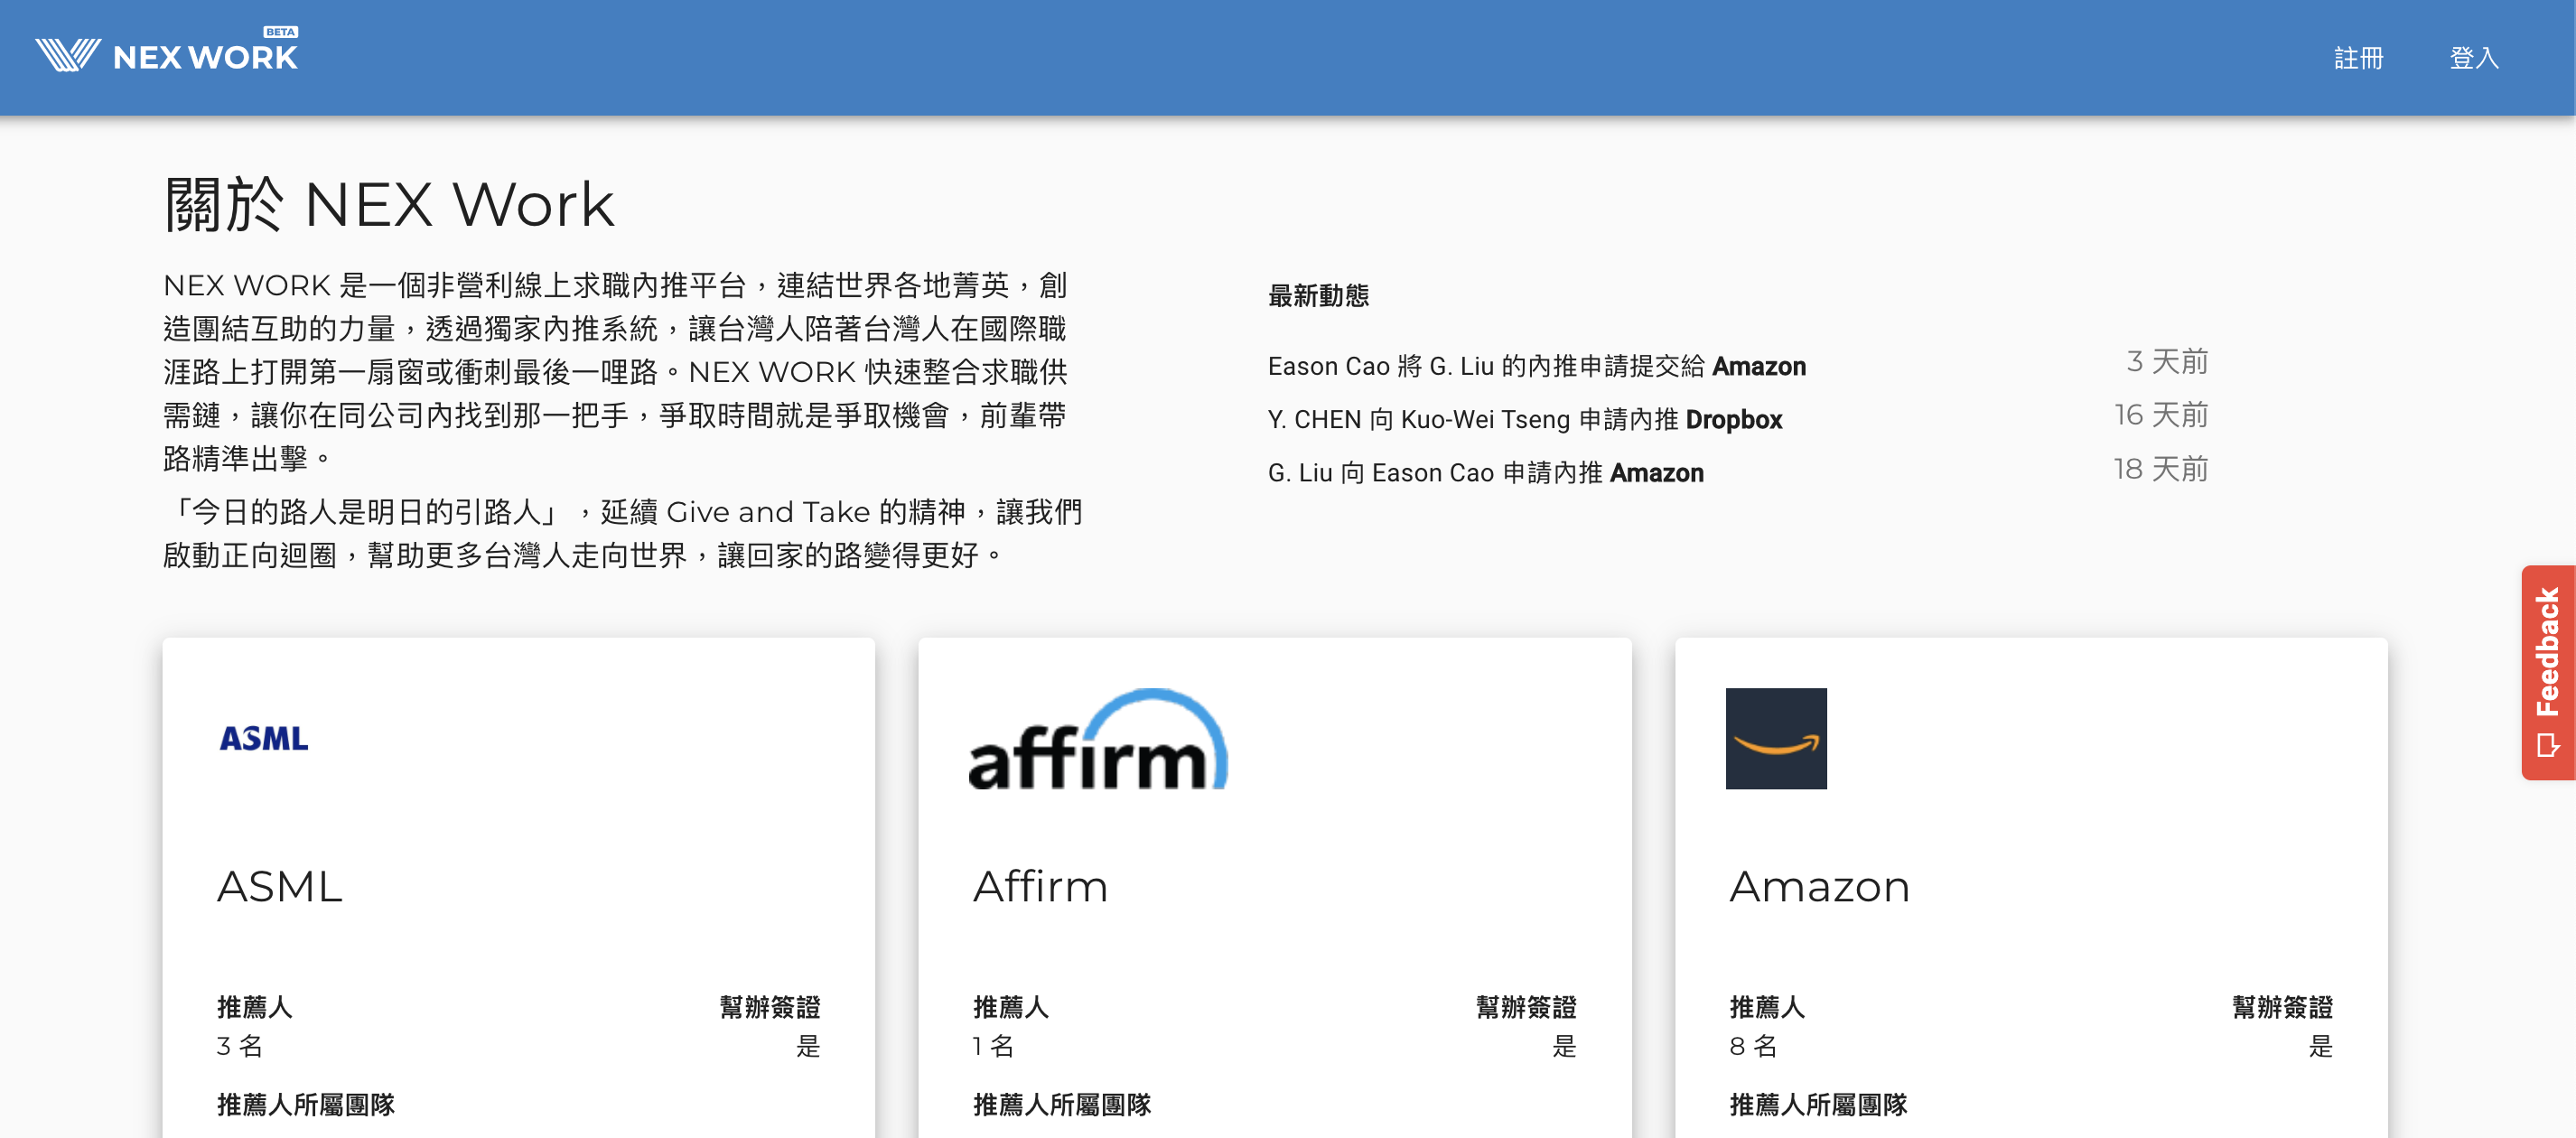Open the Affirm company card title

tap(1040, 886)
